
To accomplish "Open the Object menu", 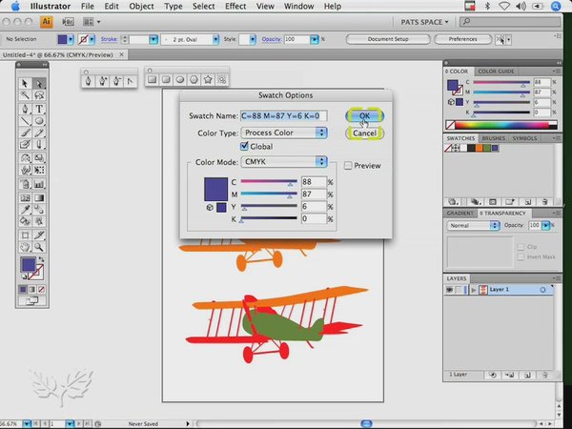I will (x=141, y=7).
